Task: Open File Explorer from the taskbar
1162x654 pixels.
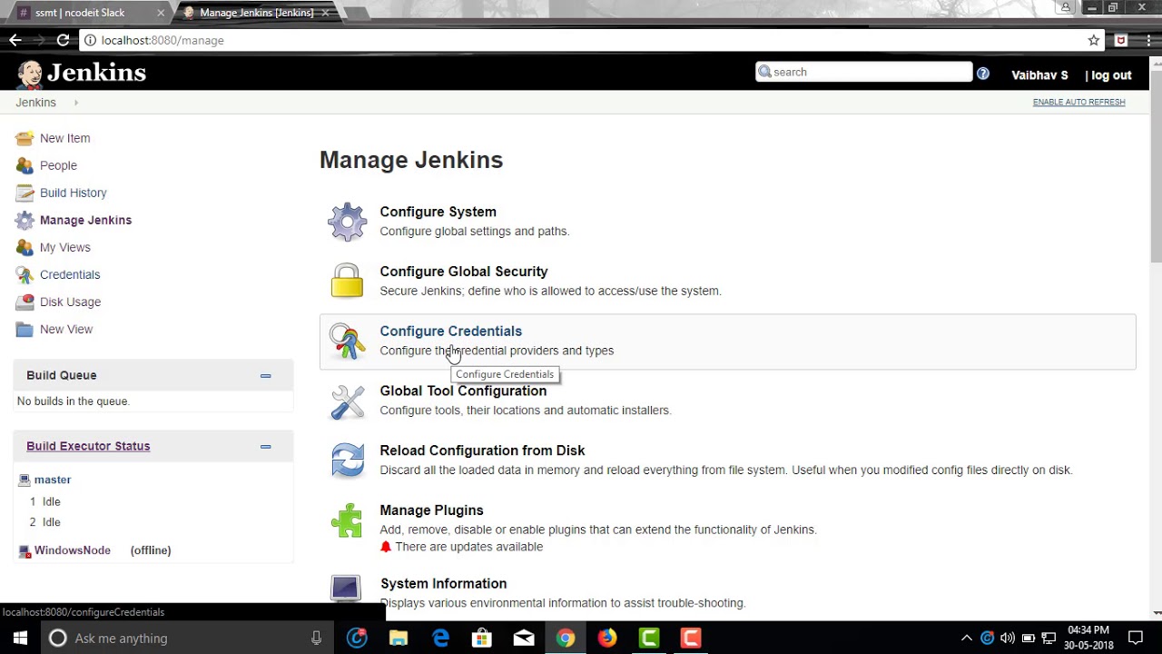Action: pyautogui.click(x=399, y=638)
